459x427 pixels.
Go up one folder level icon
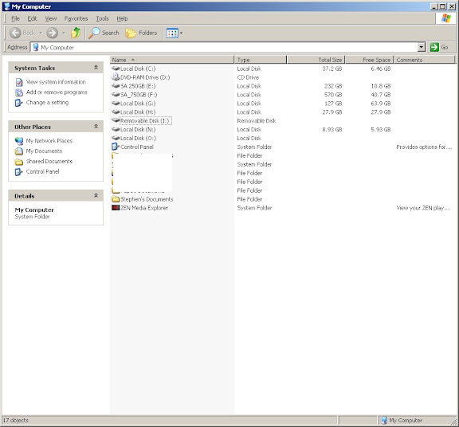[76, 33]
